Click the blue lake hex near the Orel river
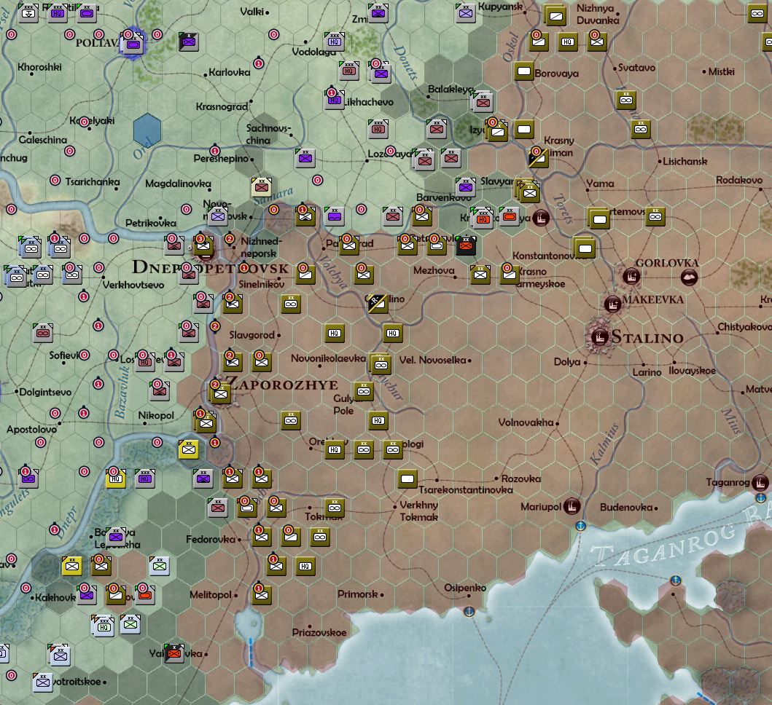This screenshot has height=705, width=772. [x=147, y=130]
